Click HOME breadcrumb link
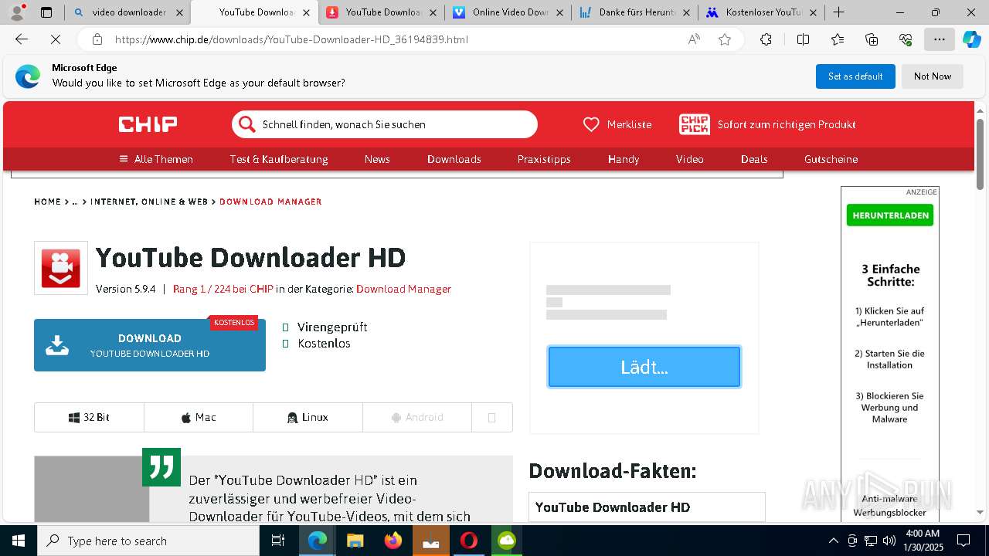Viewport: 989px width, 556px height. click(x=47, y=202)
